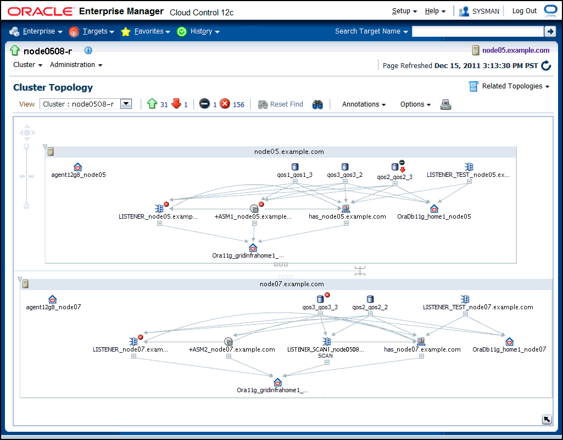563x440 pixels.
Task: Click the agent12g8_node07 agent icon
Action: (x=52, y=299)
